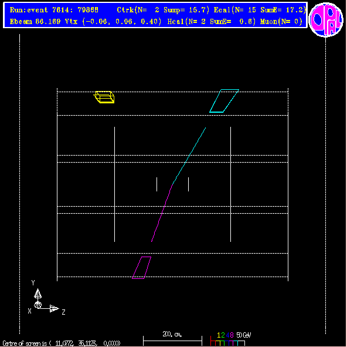Click the Run:event 7614 header text

[54, 10]
